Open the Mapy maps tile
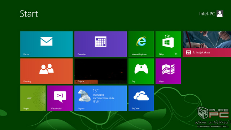The width and height of the screenshot is (231, 130). 168,71
